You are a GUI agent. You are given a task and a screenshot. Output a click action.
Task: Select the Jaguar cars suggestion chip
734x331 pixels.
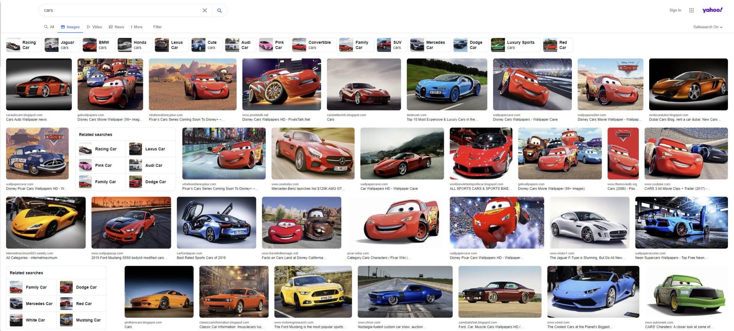pos(62,45)
